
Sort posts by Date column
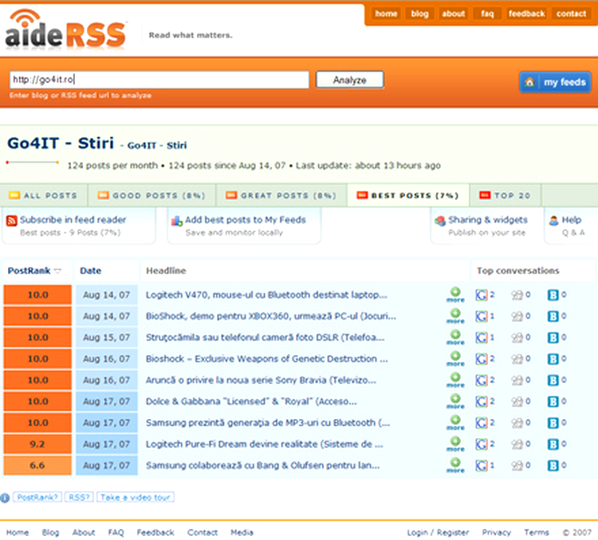(x=90, y=271)
